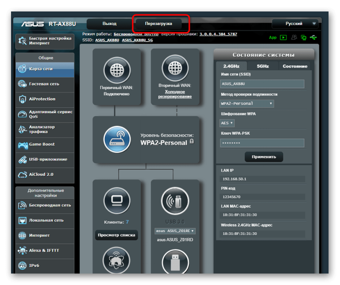
Task: Click the Состояние системы panel title
Action: click(x=263, y=55)
